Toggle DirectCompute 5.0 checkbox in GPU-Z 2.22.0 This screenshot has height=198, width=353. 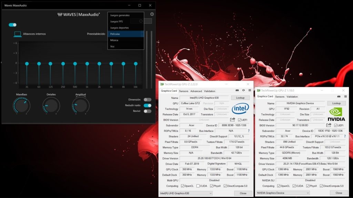point(225,186)
